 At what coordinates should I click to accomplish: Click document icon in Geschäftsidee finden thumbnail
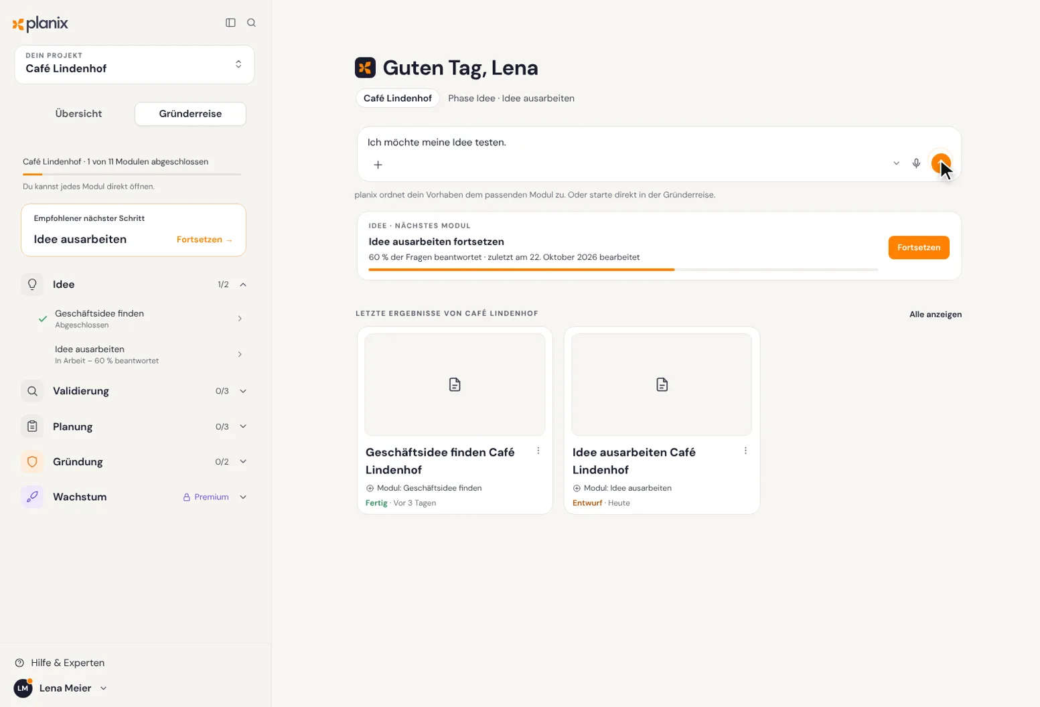[x=455, y=385]
